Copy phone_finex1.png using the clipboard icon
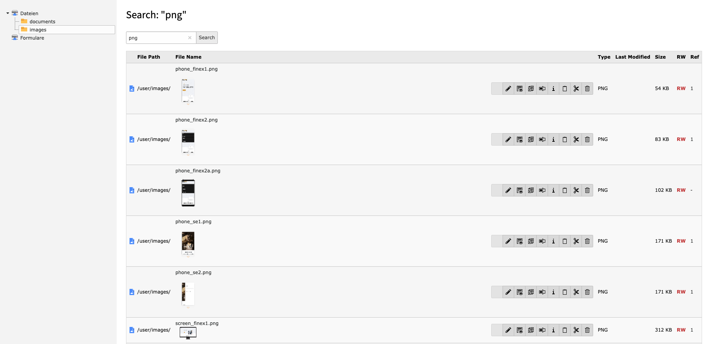Viewport: 711px width, 344px height. point(565,89)
